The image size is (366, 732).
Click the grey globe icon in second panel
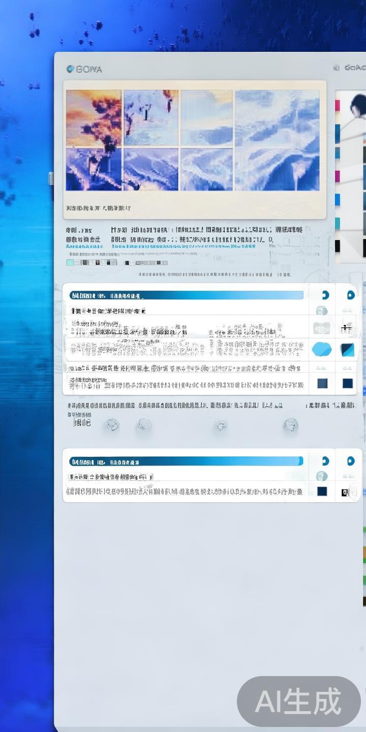point(322,476)
